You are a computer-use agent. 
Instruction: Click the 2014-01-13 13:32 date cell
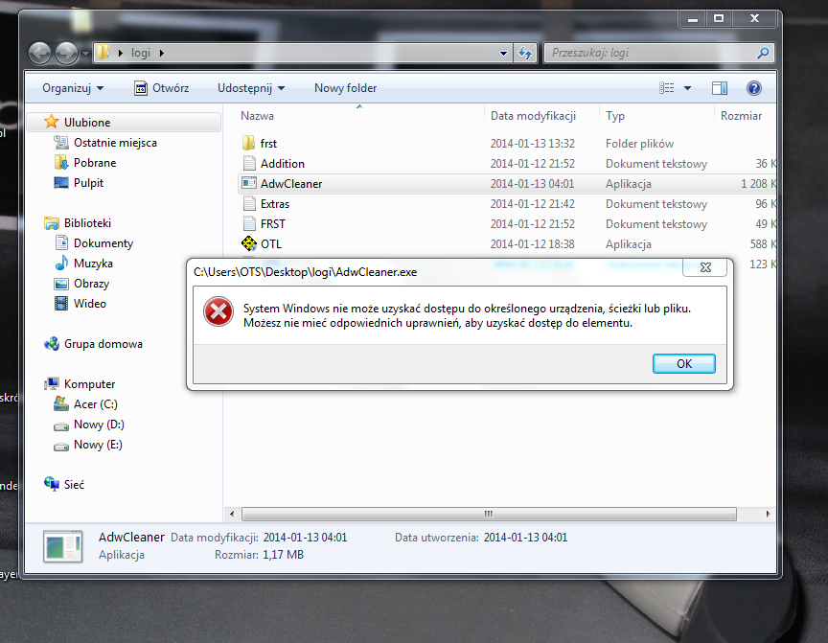tap(532, 143)
